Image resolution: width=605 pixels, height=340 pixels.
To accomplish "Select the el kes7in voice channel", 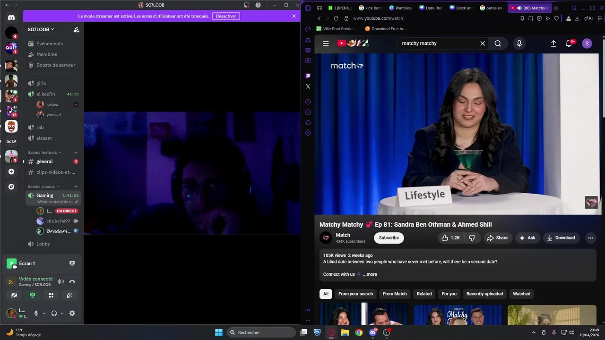I will (x=53, y=94).
